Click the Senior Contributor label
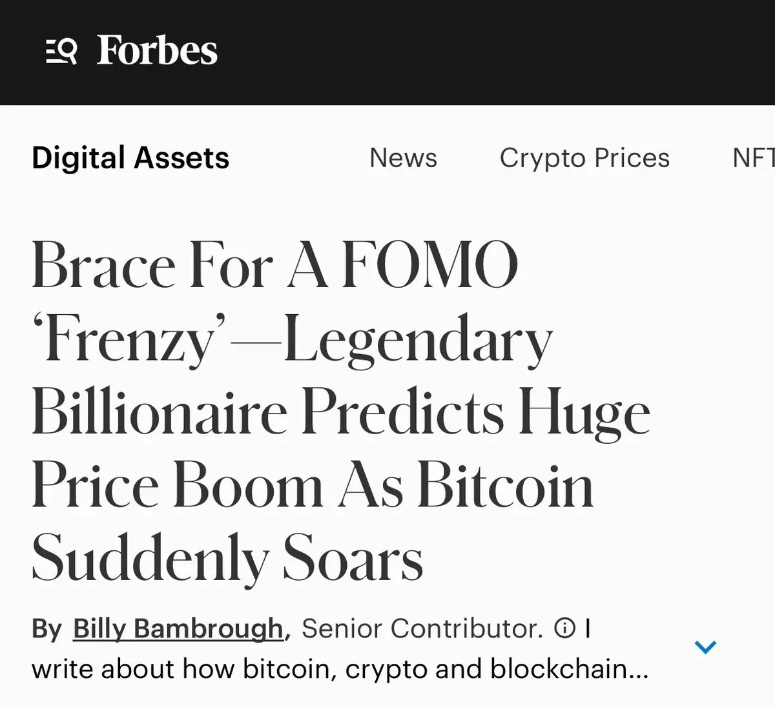 422,628
